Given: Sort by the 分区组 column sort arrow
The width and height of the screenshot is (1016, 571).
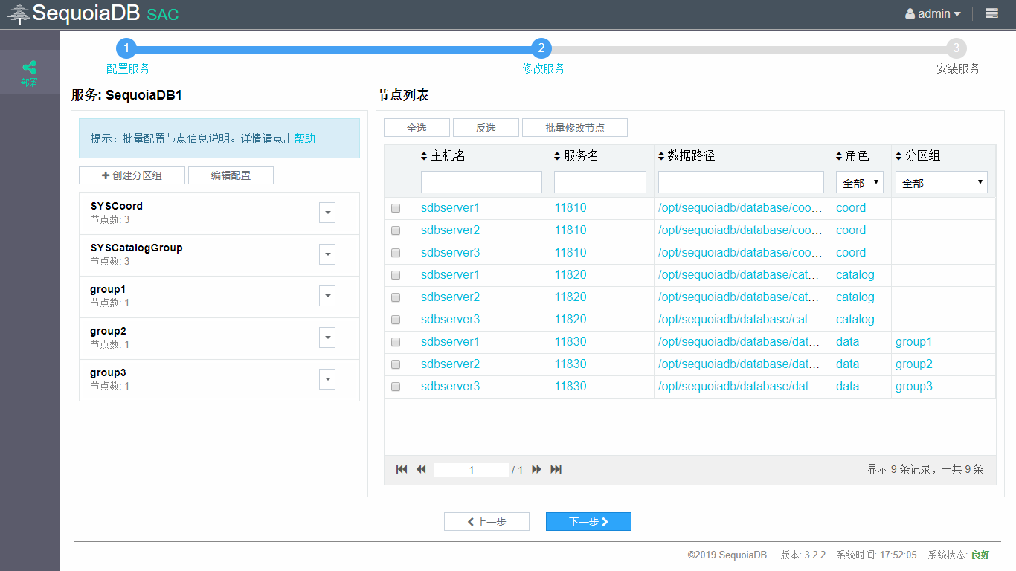Looking at the screenshot, I should [x=899, y=156].
